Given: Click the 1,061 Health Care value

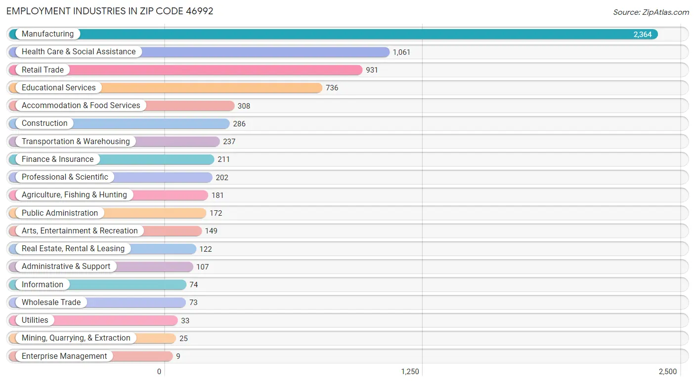Looking at the screenshot, I should point(401,52).
